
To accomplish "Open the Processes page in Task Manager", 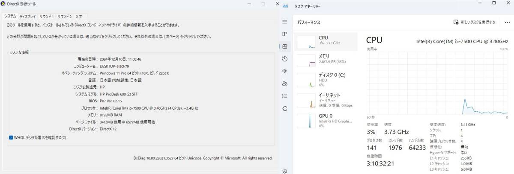I will point(285,34).
